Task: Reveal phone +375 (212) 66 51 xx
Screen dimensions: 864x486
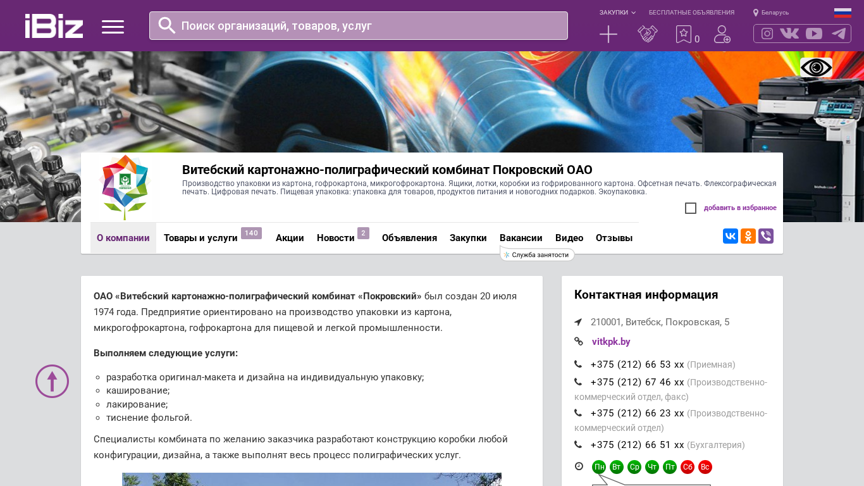Action: [x=637, y=445]
